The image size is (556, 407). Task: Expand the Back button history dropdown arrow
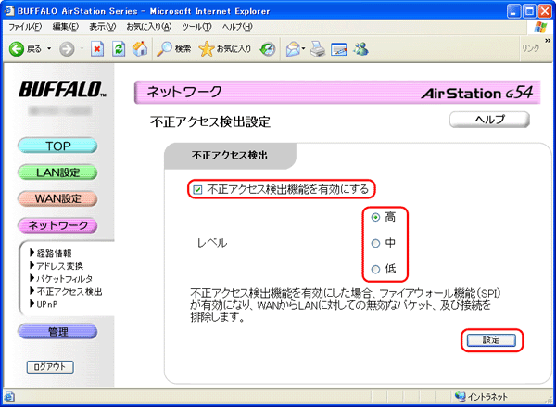[49, 49]
